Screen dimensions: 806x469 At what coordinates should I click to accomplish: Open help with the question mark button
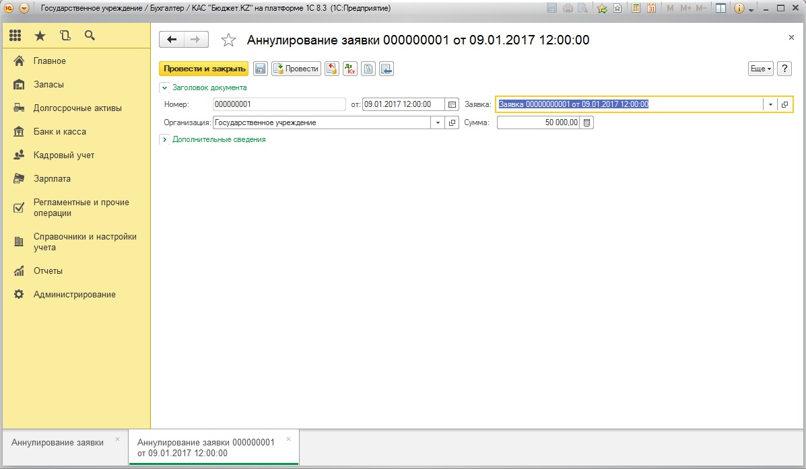pyautogui.click(x=784, y=69)
